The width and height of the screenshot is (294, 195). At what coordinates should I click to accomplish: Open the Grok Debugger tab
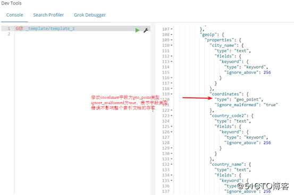[x=90, y=15]
